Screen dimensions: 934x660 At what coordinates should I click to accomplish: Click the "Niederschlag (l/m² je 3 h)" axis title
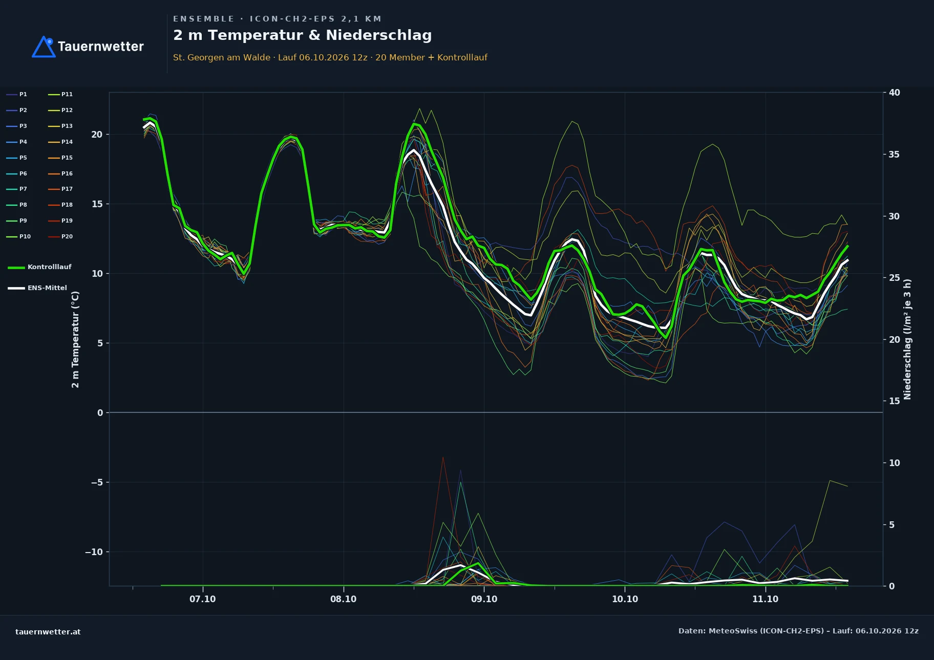(x=907, y=339)
